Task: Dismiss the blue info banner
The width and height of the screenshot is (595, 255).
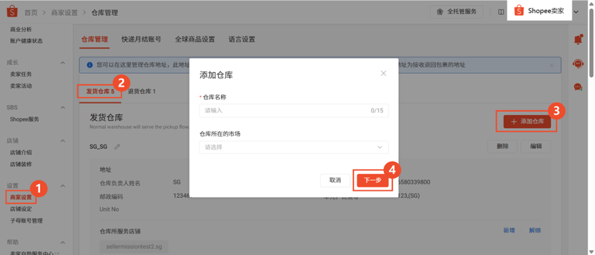Action: point(551,65)
